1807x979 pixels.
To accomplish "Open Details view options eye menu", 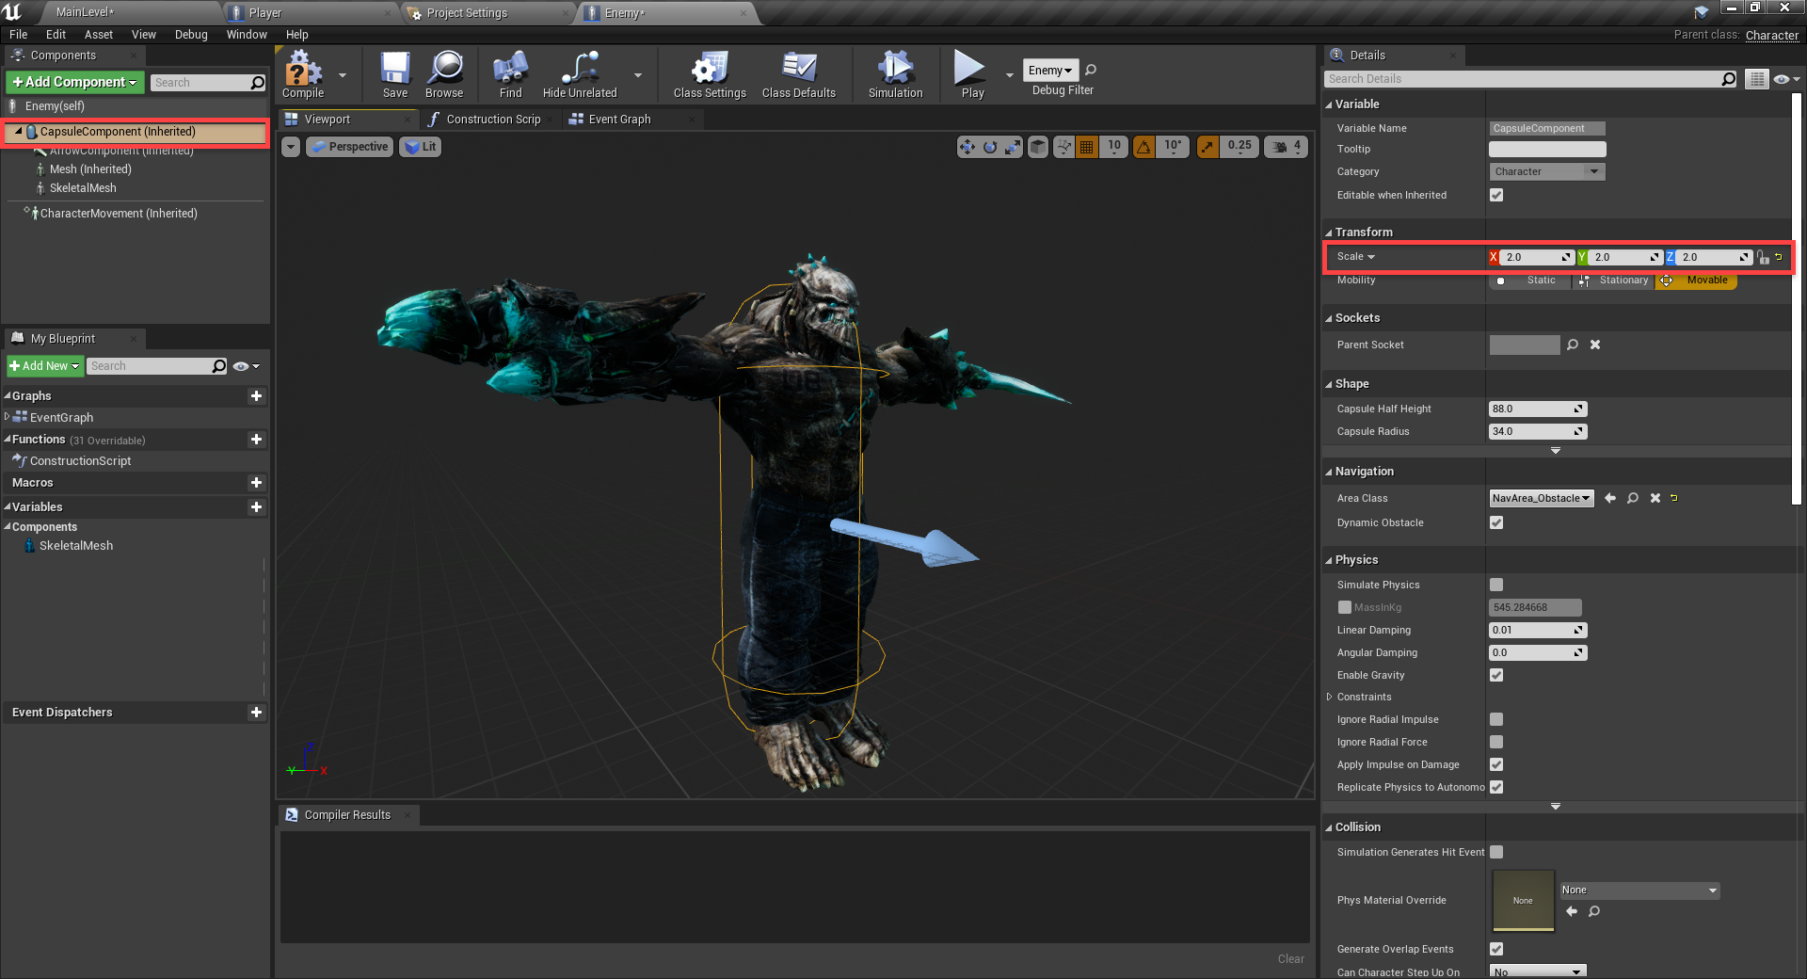I will (x=1786, y=79).
